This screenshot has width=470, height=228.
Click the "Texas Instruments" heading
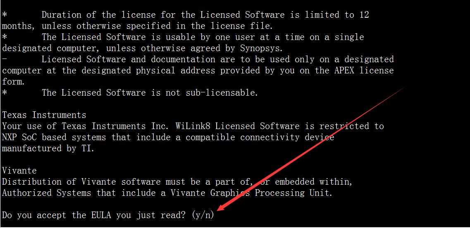click(44, 115)
